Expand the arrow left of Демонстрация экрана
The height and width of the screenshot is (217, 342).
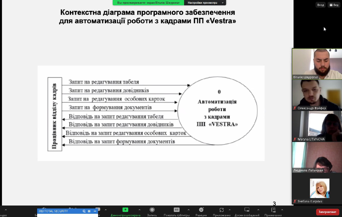pyautogui.click(x=106, y=210)
